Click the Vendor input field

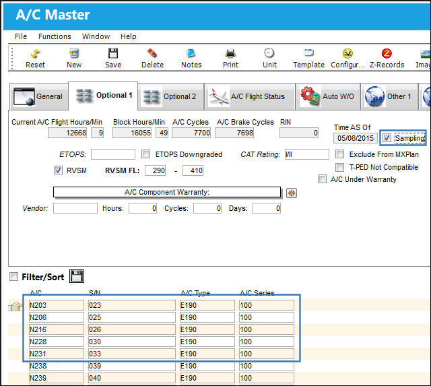(x=75, y=208)
